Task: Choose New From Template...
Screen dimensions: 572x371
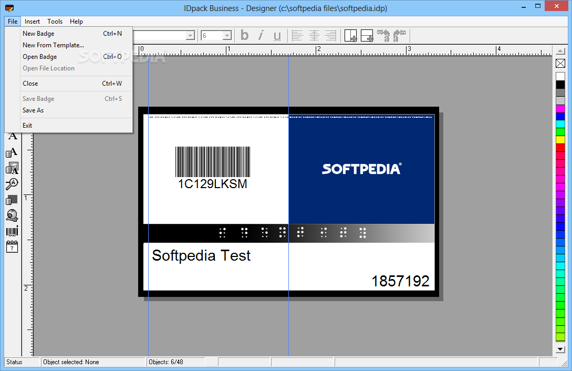Action: (x=69, y=45)
